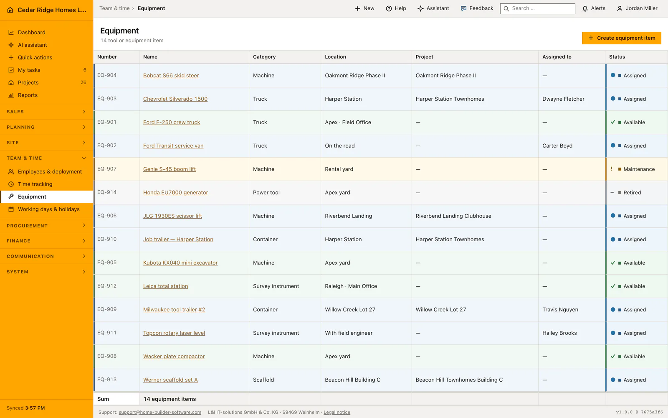The image size is (668, 418).
Task: Click the Feedback speech bubble icon
Action: click(x=463, y=8)
